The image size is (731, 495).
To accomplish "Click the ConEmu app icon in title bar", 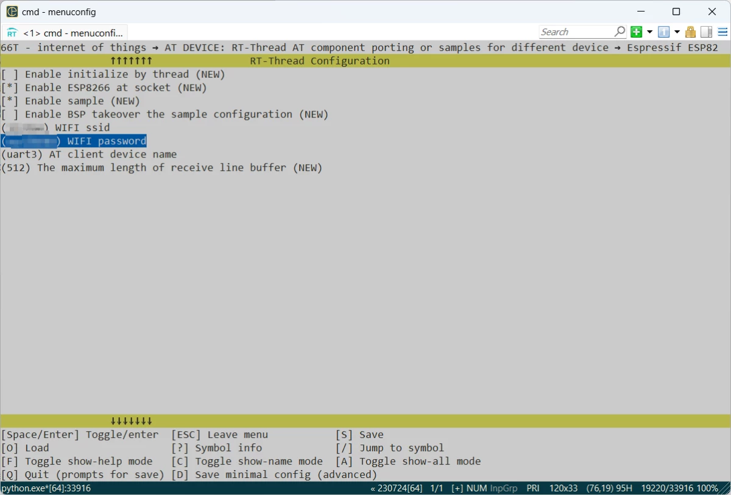I will [x=12, y=12].
